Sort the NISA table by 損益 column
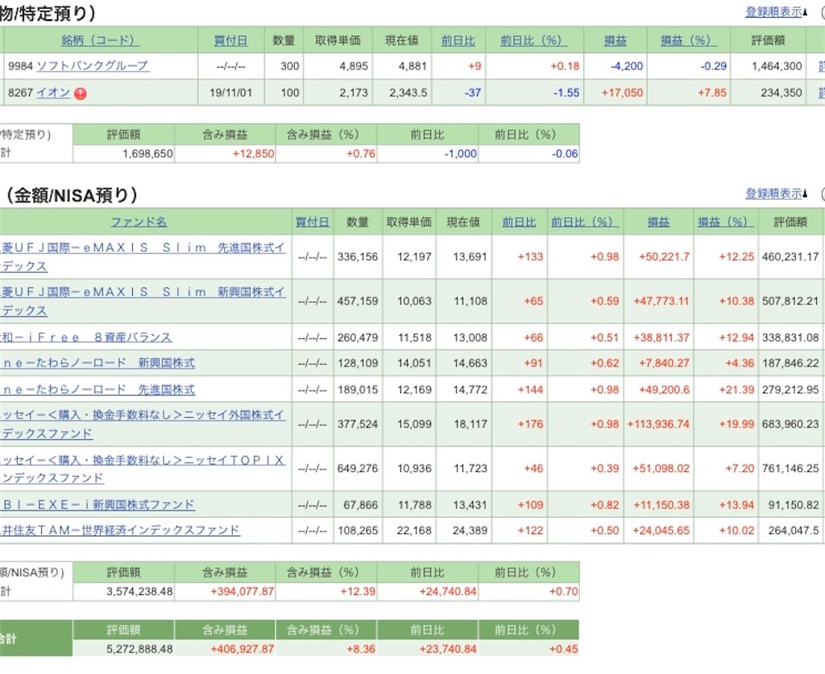Image resolution: width=825 pixels, height=674 pixels. click(661, 221)
